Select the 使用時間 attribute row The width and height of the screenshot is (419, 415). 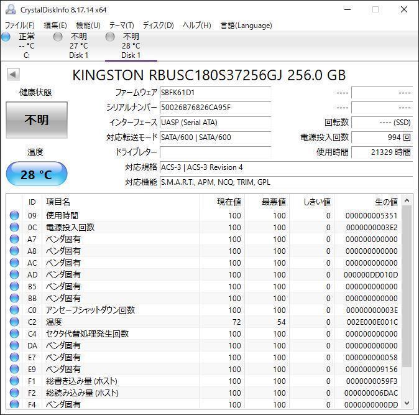tap(204, 215)
